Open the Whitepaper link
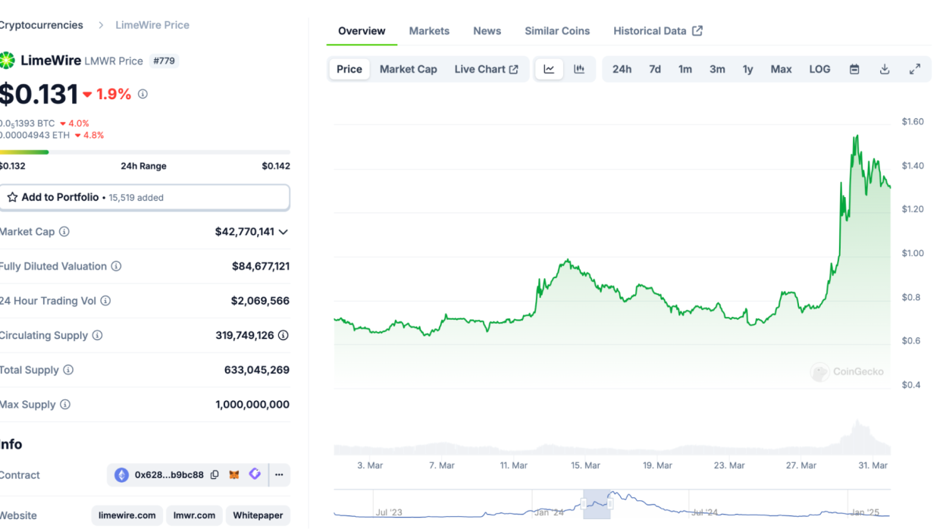Image resolution: width=940 pixels, height=529 pixels. click(x=258, y=515)
